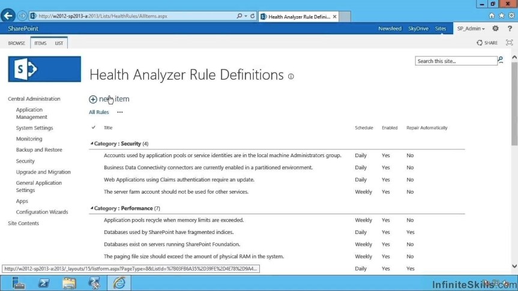Open Upgrade and Migration link

43,172
